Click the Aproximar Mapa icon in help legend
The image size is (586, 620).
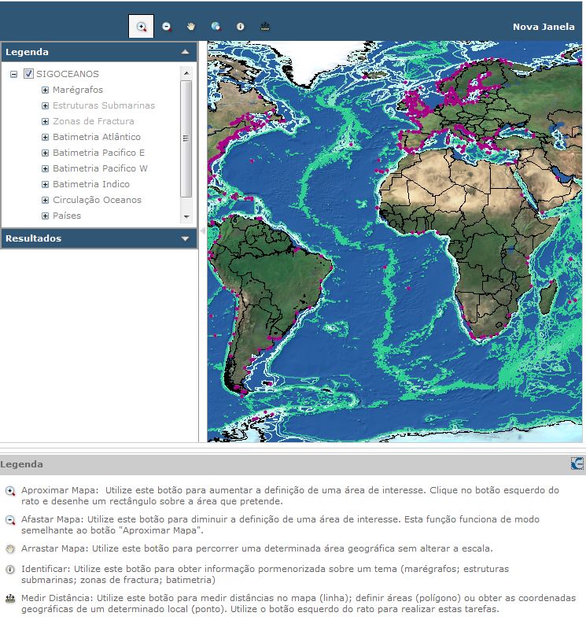coord(10,491)
